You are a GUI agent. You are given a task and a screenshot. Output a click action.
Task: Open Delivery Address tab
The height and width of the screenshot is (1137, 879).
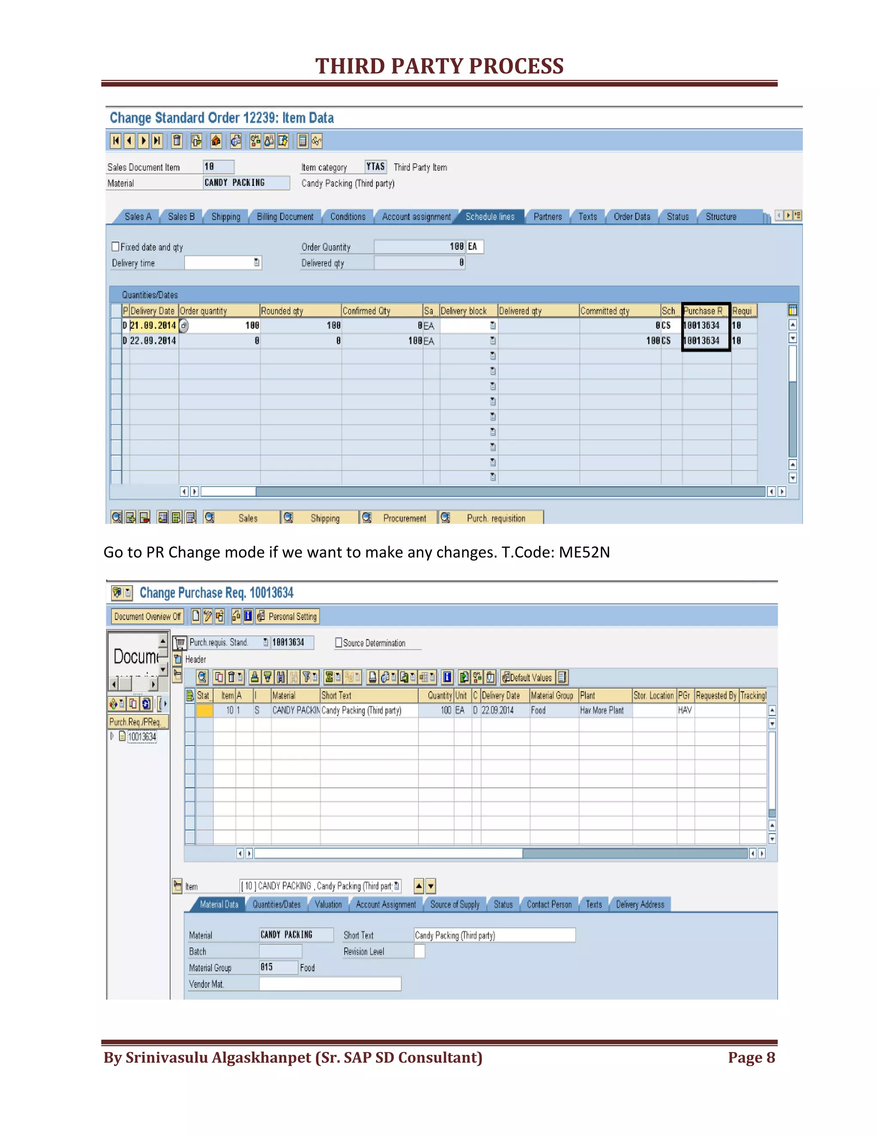point(640,904)
